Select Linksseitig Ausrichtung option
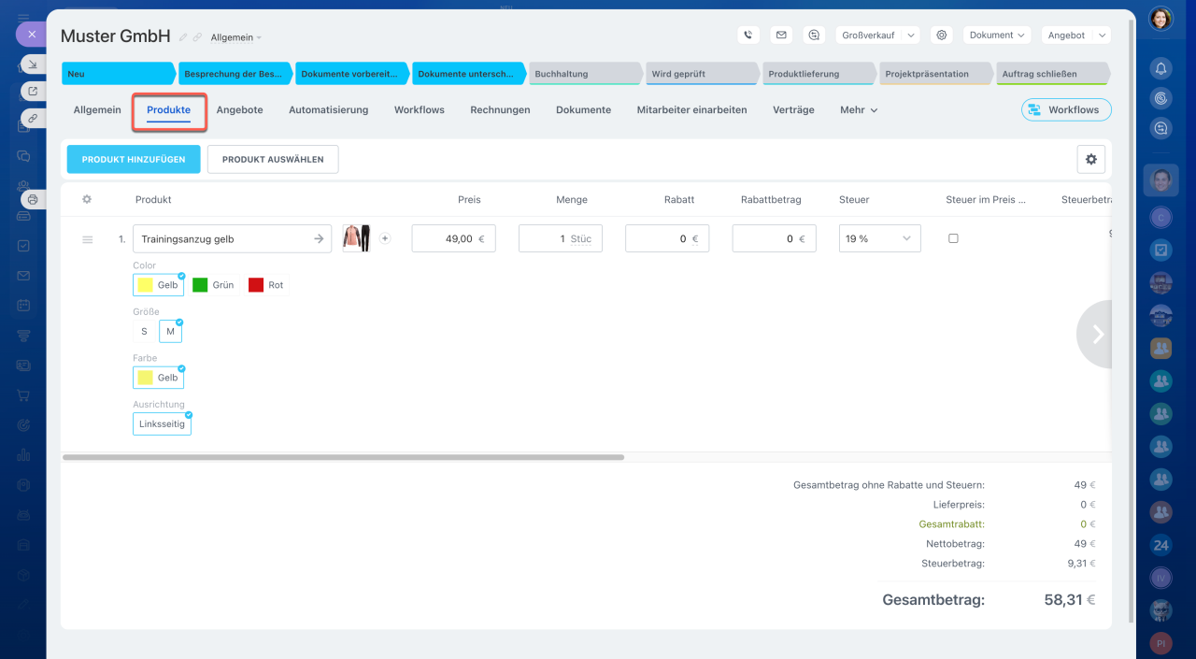 [x=162, y=424]
